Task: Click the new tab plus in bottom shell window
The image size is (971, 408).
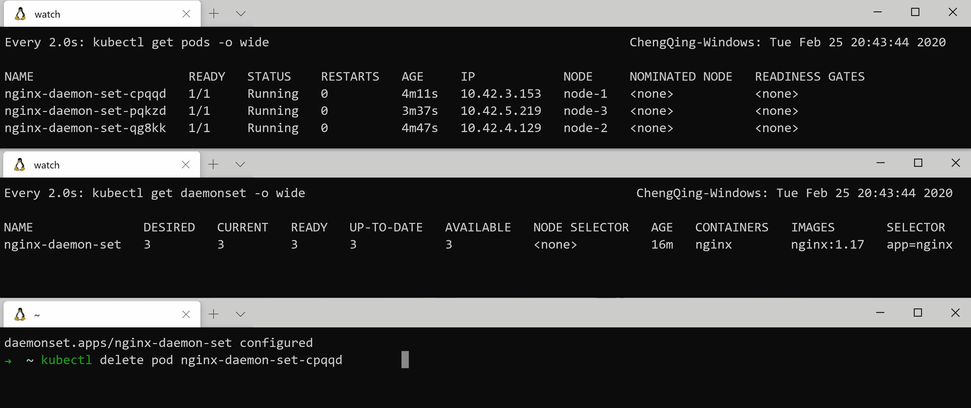Action: coord(213,314)
